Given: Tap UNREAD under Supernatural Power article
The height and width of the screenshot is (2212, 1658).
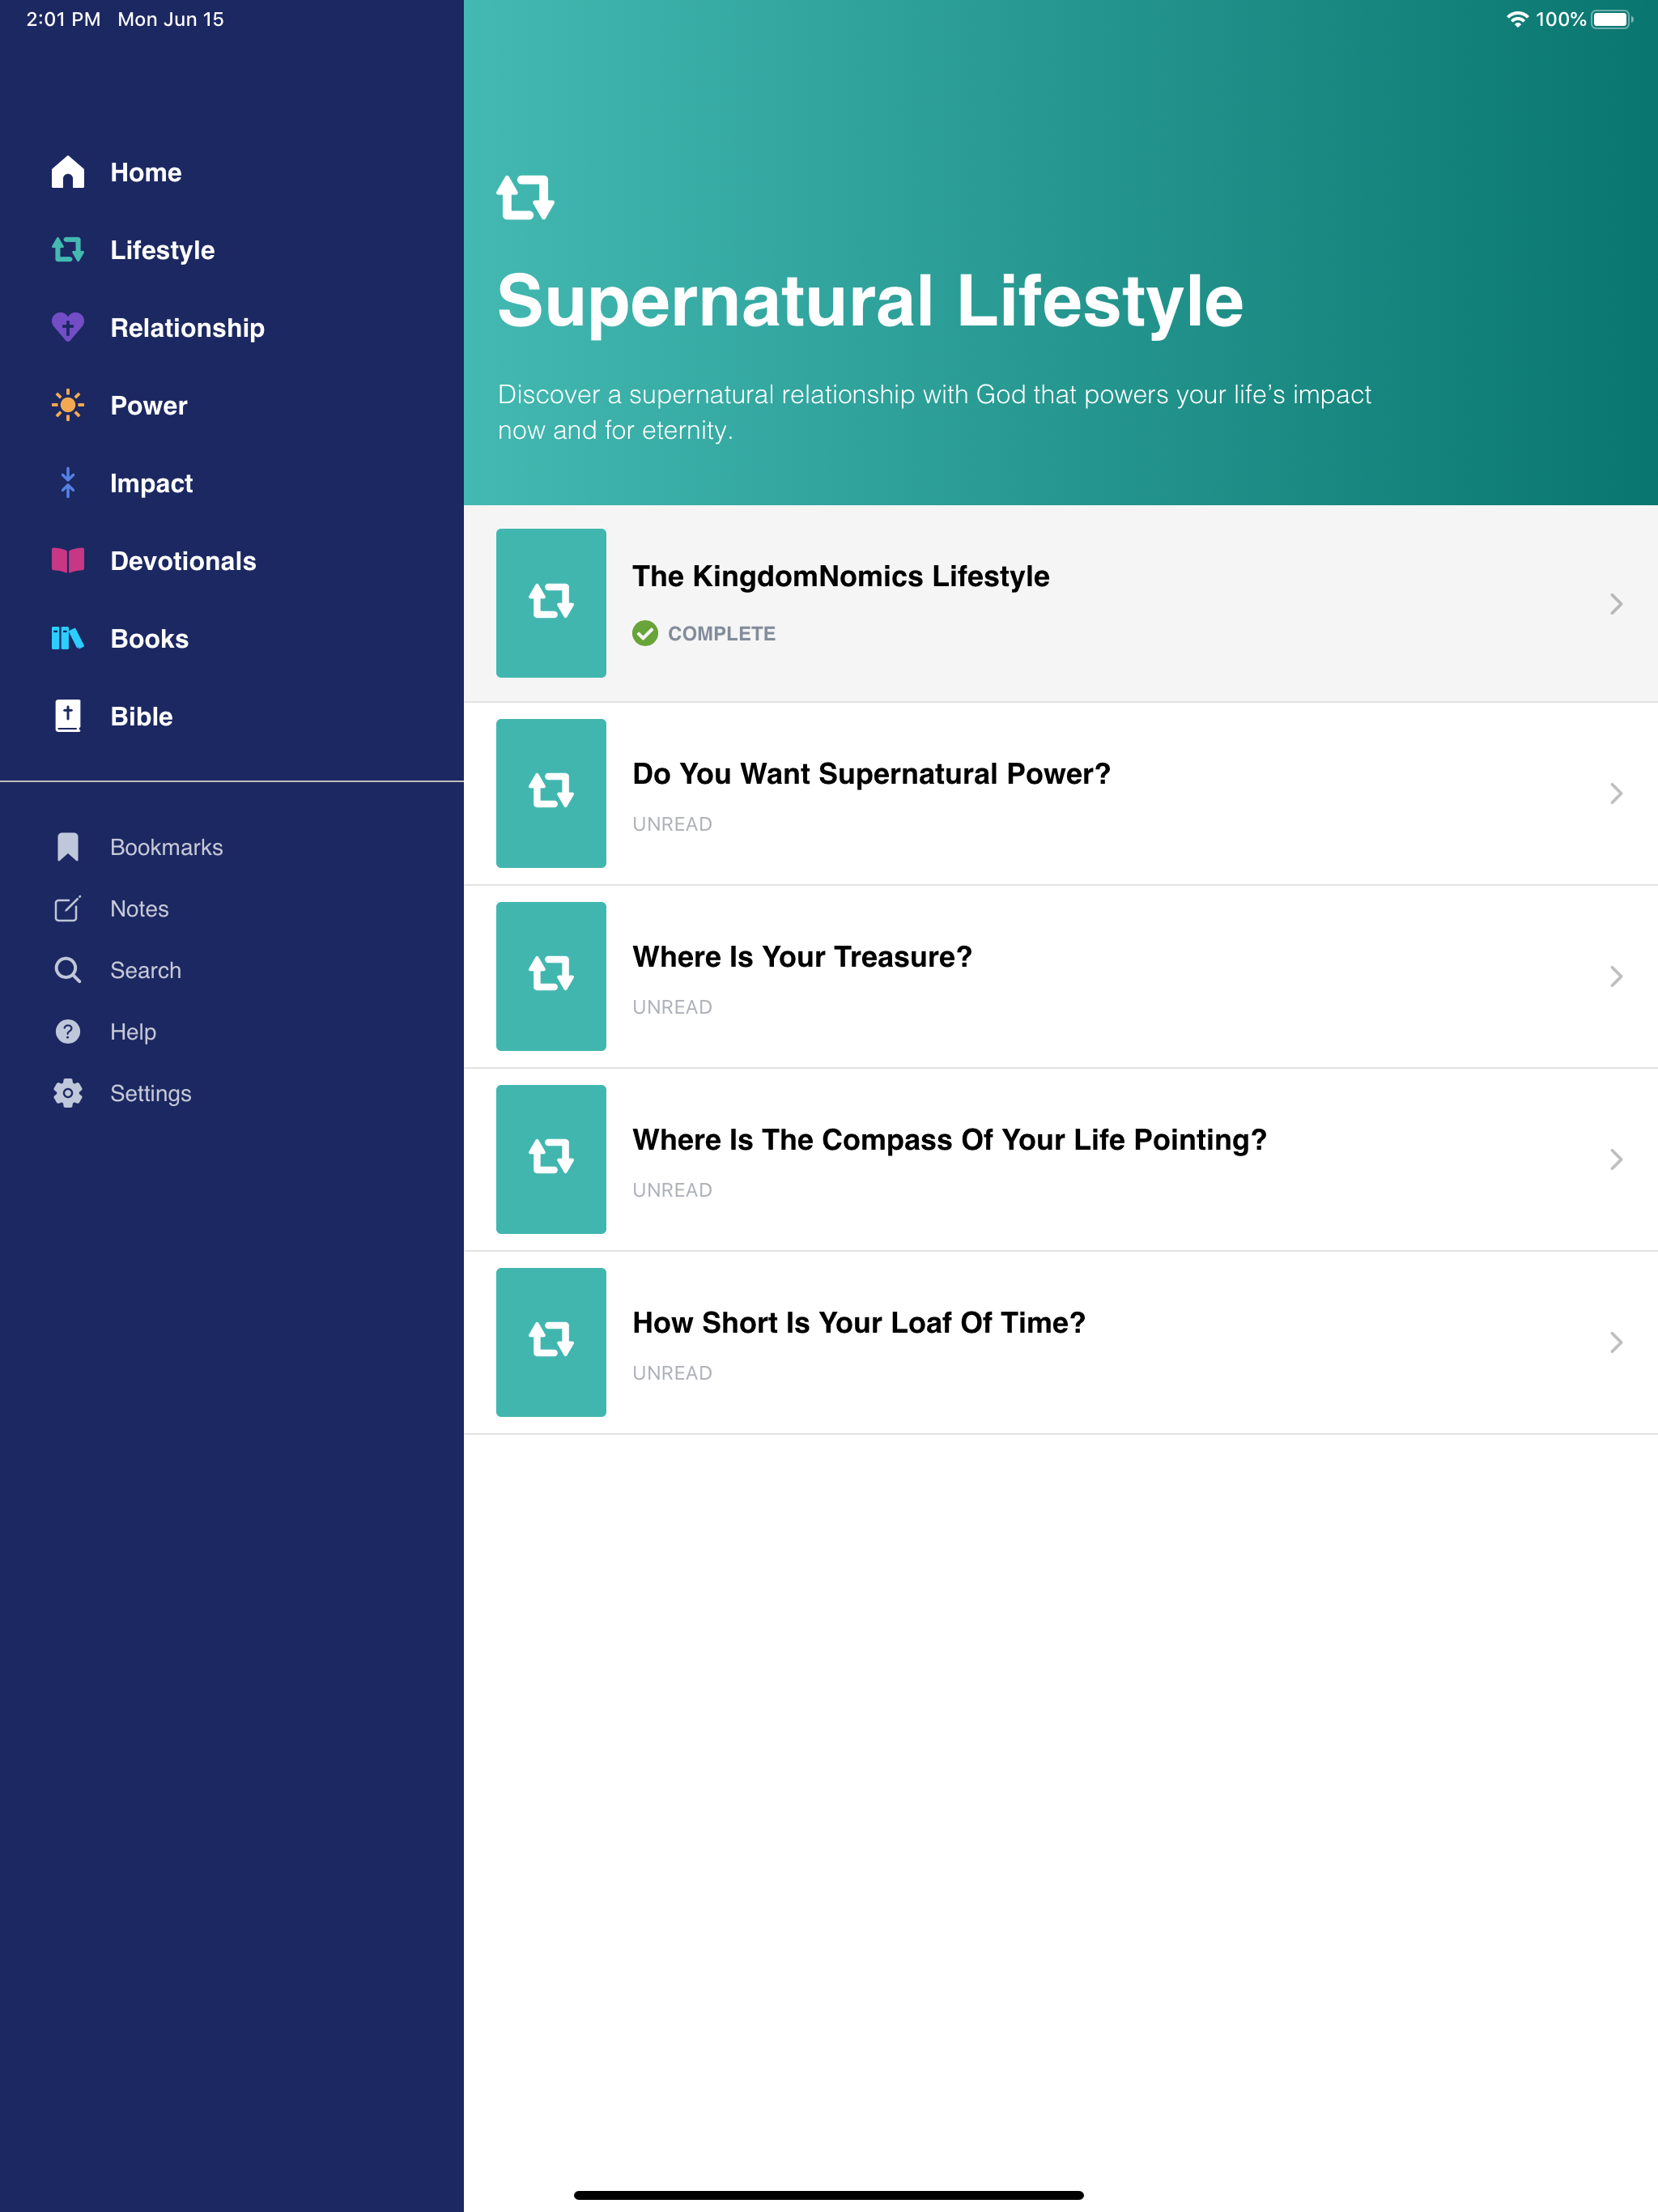Looking at the screenshot, I should pyautogui.click(x=672, y=824).
